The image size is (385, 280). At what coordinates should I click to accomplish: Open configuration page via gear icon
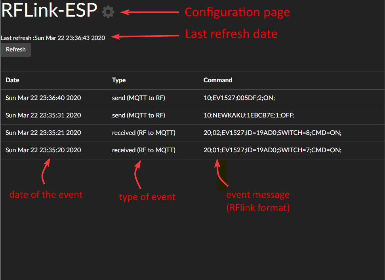108,12
